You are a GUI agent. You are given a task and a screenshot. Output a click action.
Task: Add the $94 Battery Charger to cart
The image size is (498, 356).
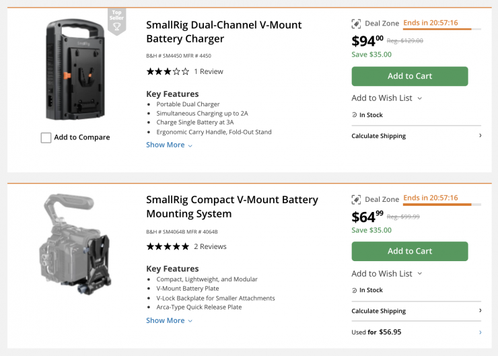pyautogui.click(x=409, y=76)
